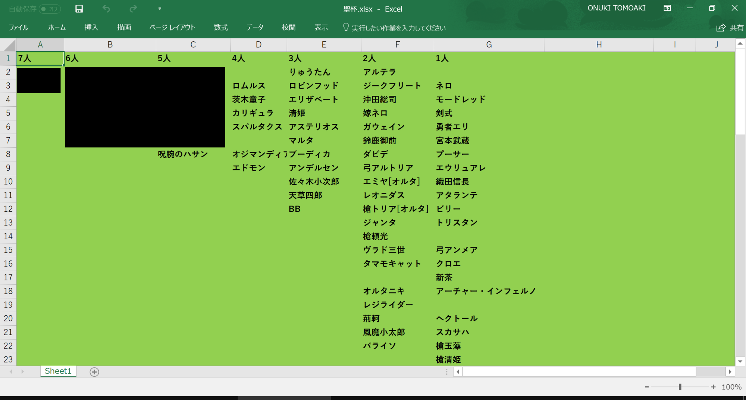Click the zoom slider handle
This screenshot has width=746, height=400.
click(680, 387)
